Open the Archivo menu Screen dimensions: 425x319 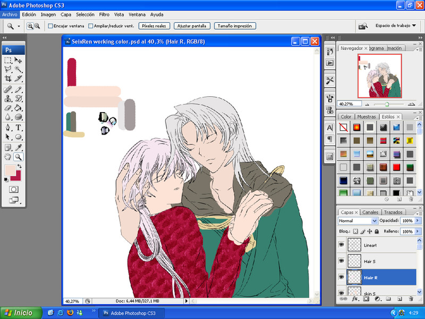(10, 15)
